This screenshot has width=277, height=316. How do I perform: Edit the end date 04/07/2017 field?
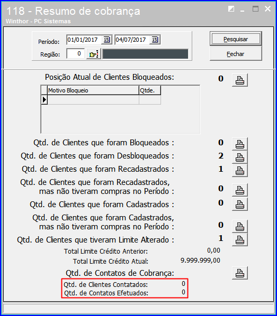(x=132, y=40)
